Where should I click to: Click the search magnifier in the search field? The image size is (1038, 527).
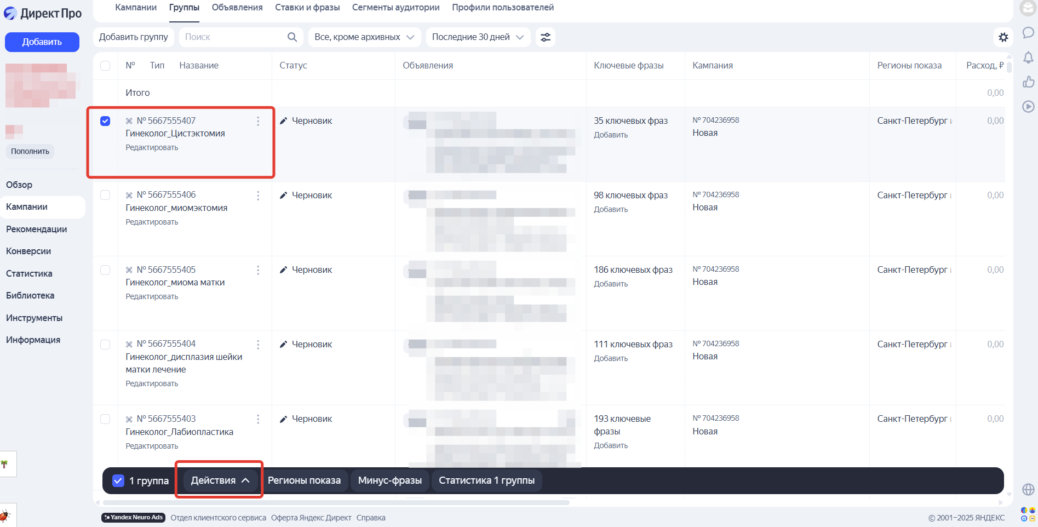pos(292,37)
